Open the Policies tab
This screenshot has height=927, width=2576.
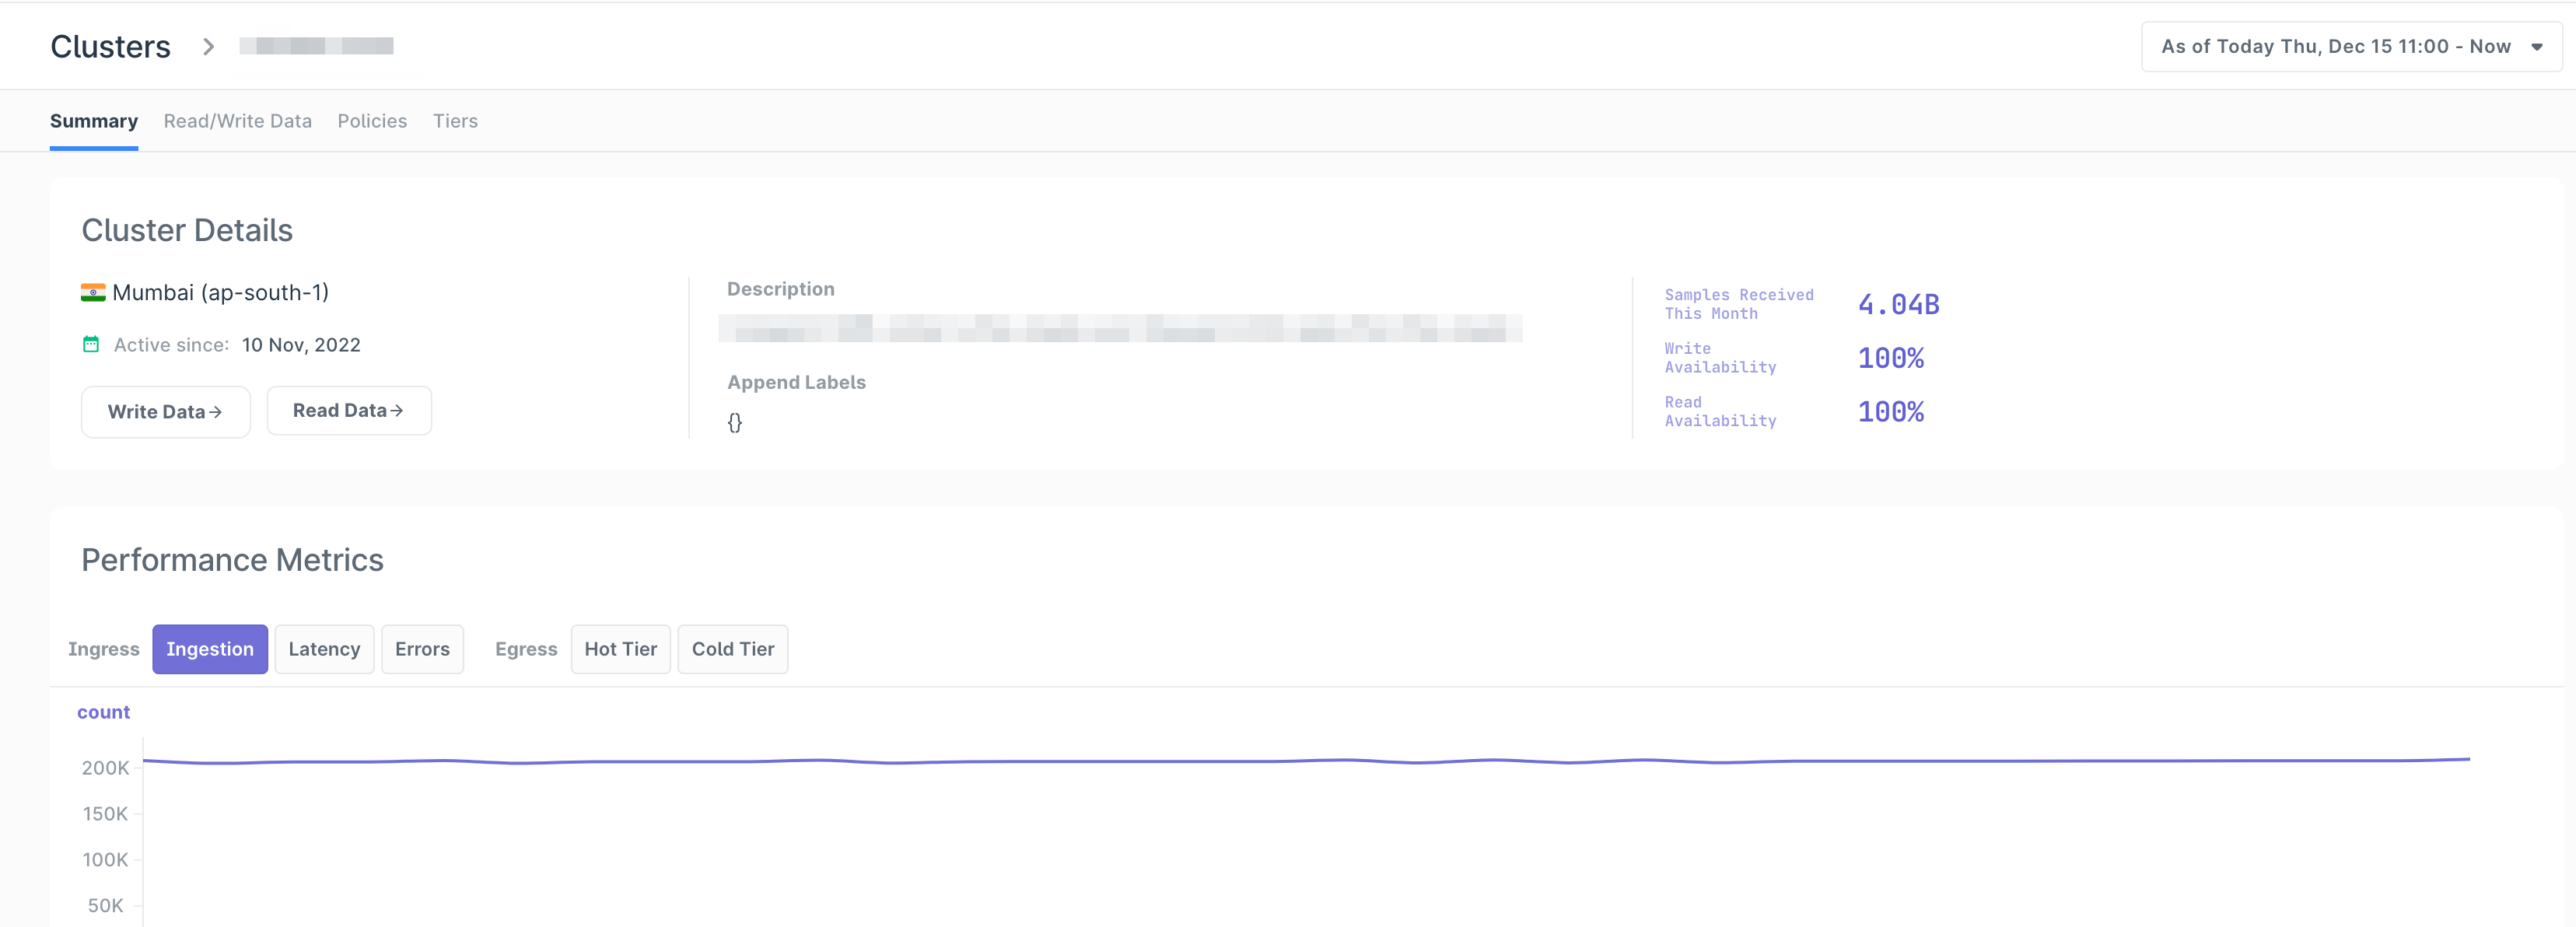coord(372,121)
